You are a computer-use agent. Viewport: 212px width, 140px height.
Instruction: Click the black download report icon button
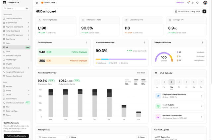pyautogui.click(x=204, y=11)
